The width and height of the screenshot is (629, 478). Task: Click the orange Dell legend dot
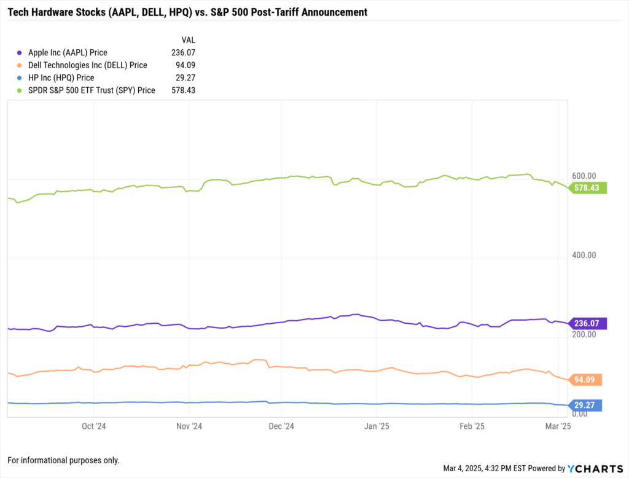[x=20, y=65]
